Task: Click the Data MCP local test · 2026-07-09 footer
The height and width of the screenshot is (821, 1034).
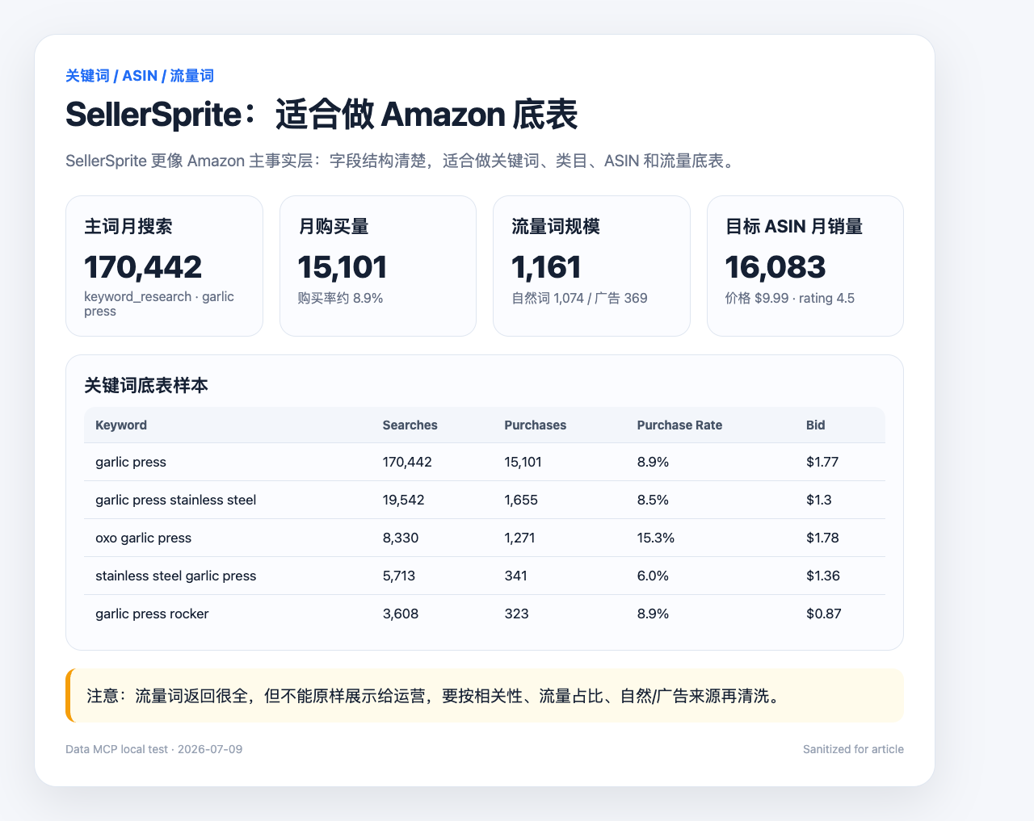Action: click(x=154, y=750)
